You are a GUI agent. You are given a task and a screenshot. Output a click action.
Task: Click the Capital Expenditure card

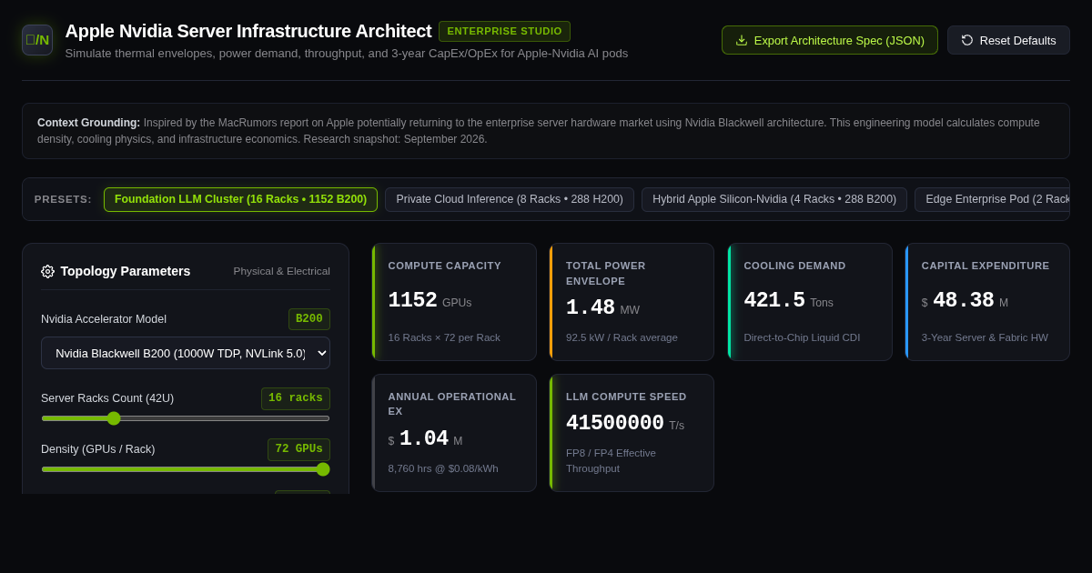(987, 302)
